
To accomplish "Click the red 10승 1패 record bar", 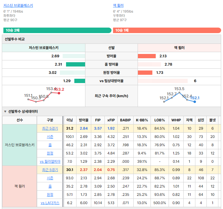I will (x=167, y=30).
